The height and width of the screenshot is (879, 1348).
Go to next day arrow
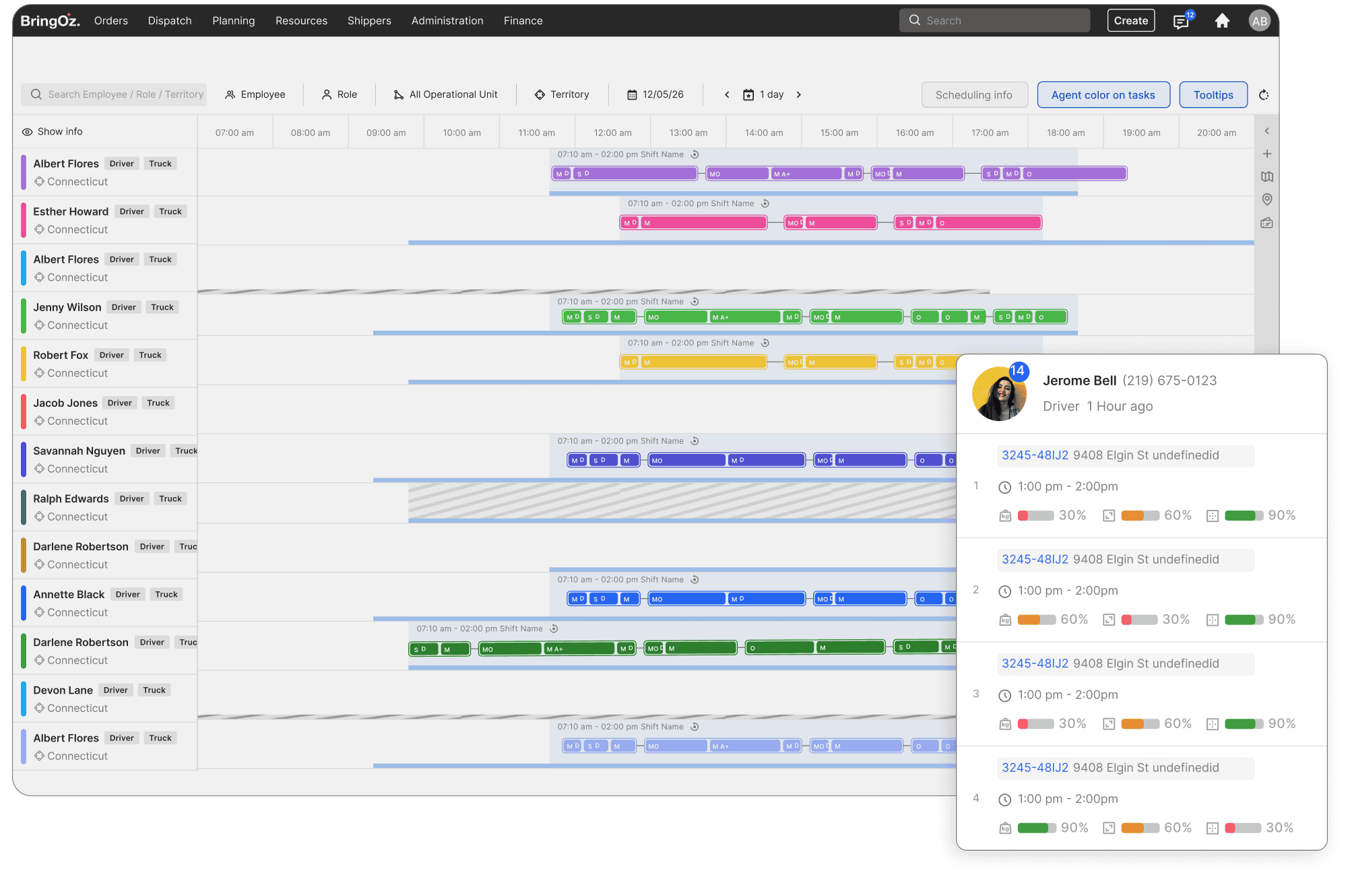[x=799, y=95]
